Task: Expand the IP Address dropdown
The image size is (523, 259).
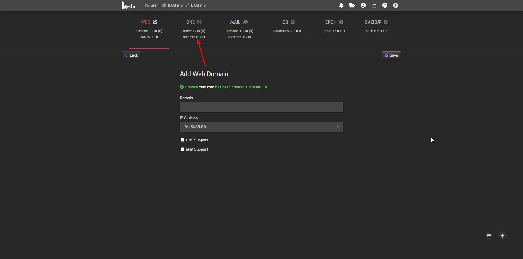Action: (261, 127)
